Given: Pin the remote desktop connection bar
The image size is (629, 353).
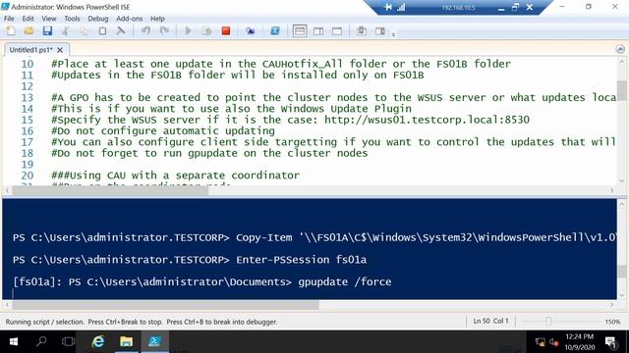Looking at the screenshot, I should [x=388, y=7].
